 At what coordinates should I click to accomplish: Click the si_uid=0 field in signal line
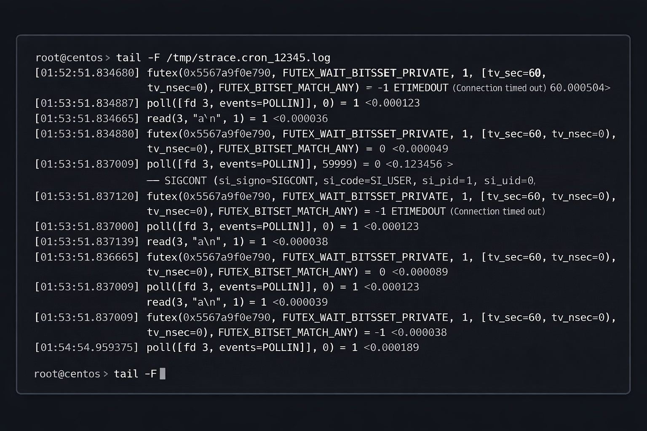pyautogui.click(x=508, y=181)
